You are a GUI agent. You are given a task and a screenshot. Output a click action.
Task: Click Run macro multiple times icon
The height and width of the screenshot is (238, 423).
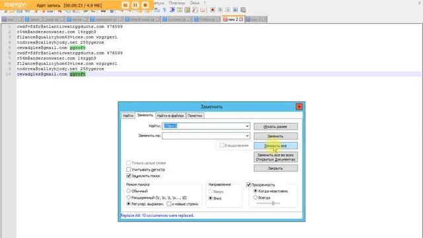pyautogui.click(x=235, y=11)
